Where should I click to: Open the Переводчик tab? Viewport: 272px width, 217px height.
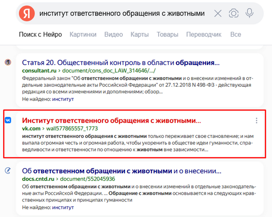click(204, 34)
